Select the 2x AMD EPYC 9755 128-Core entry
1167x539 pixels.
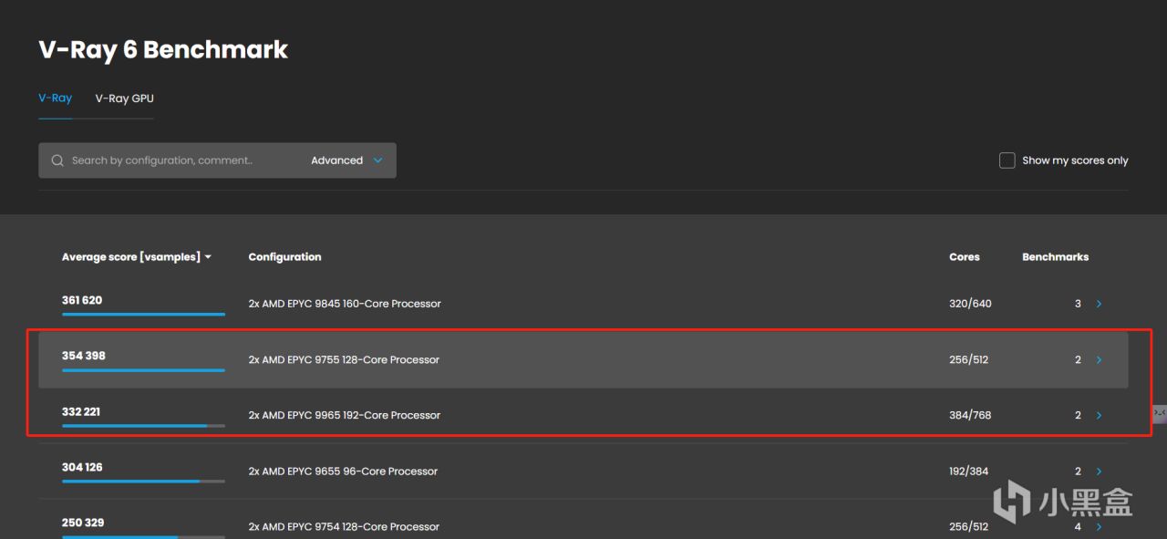pos(344,360)
